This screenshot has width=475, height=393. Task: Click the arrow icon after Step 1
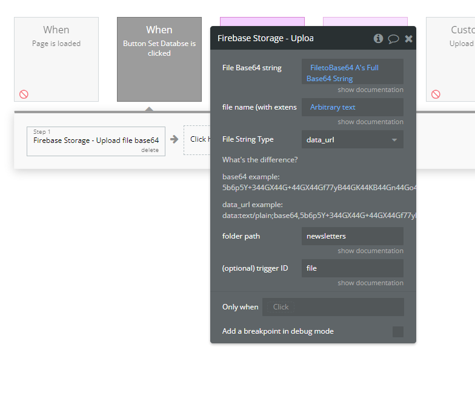tap(174, 139)
